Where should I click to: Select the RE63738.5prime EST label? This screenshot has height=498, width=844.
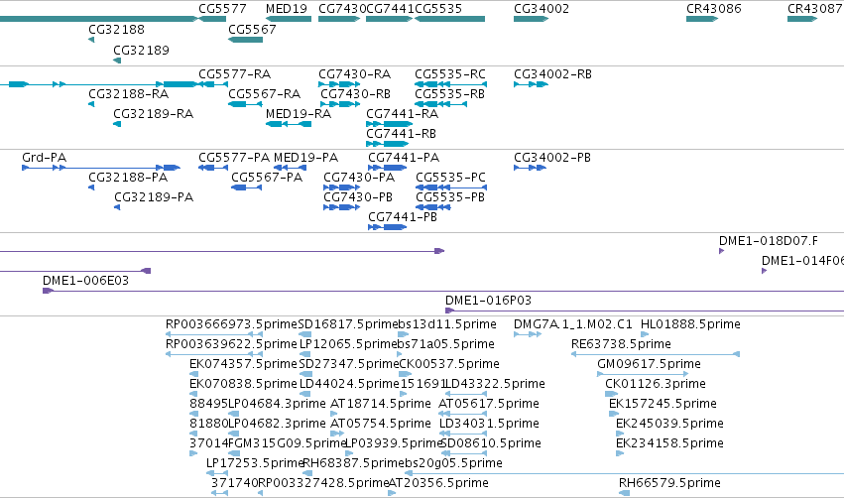[621, 344]
